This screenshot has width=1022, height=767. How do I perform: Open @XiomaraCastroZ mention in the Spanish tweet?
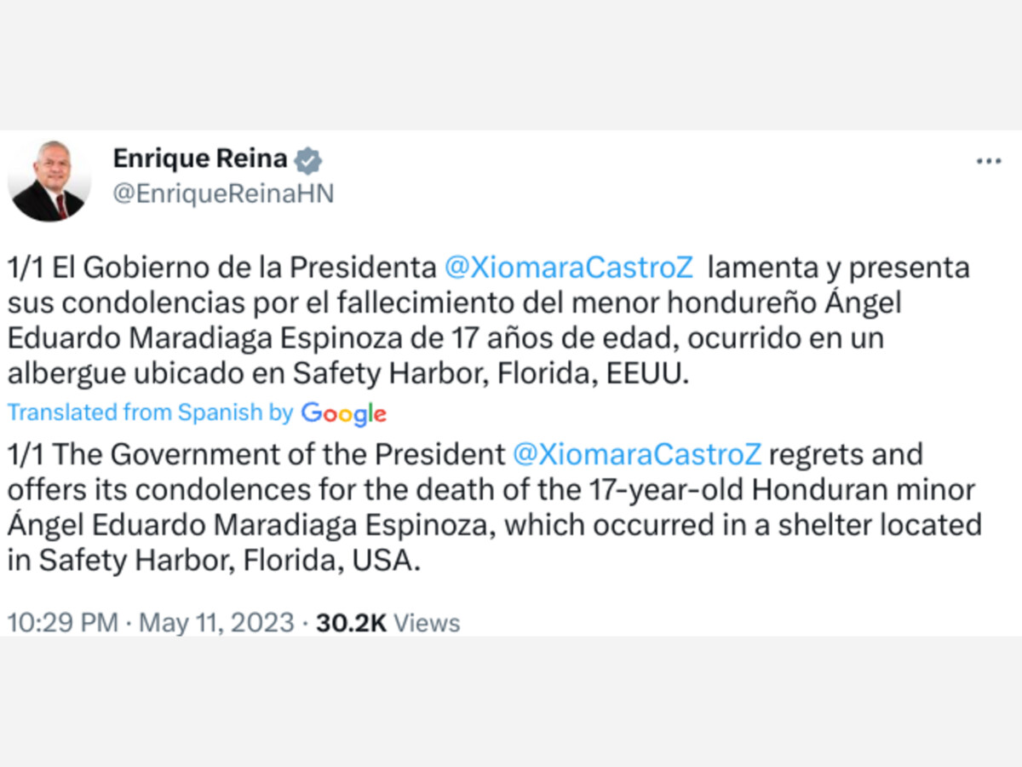(570, 268)
